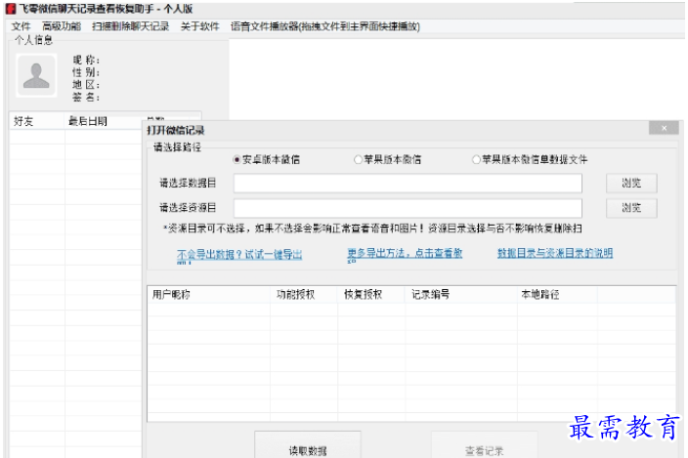Open the 语音文件播放器 menu item
This screenshot has height=458, width=688.
coord(325,26)
